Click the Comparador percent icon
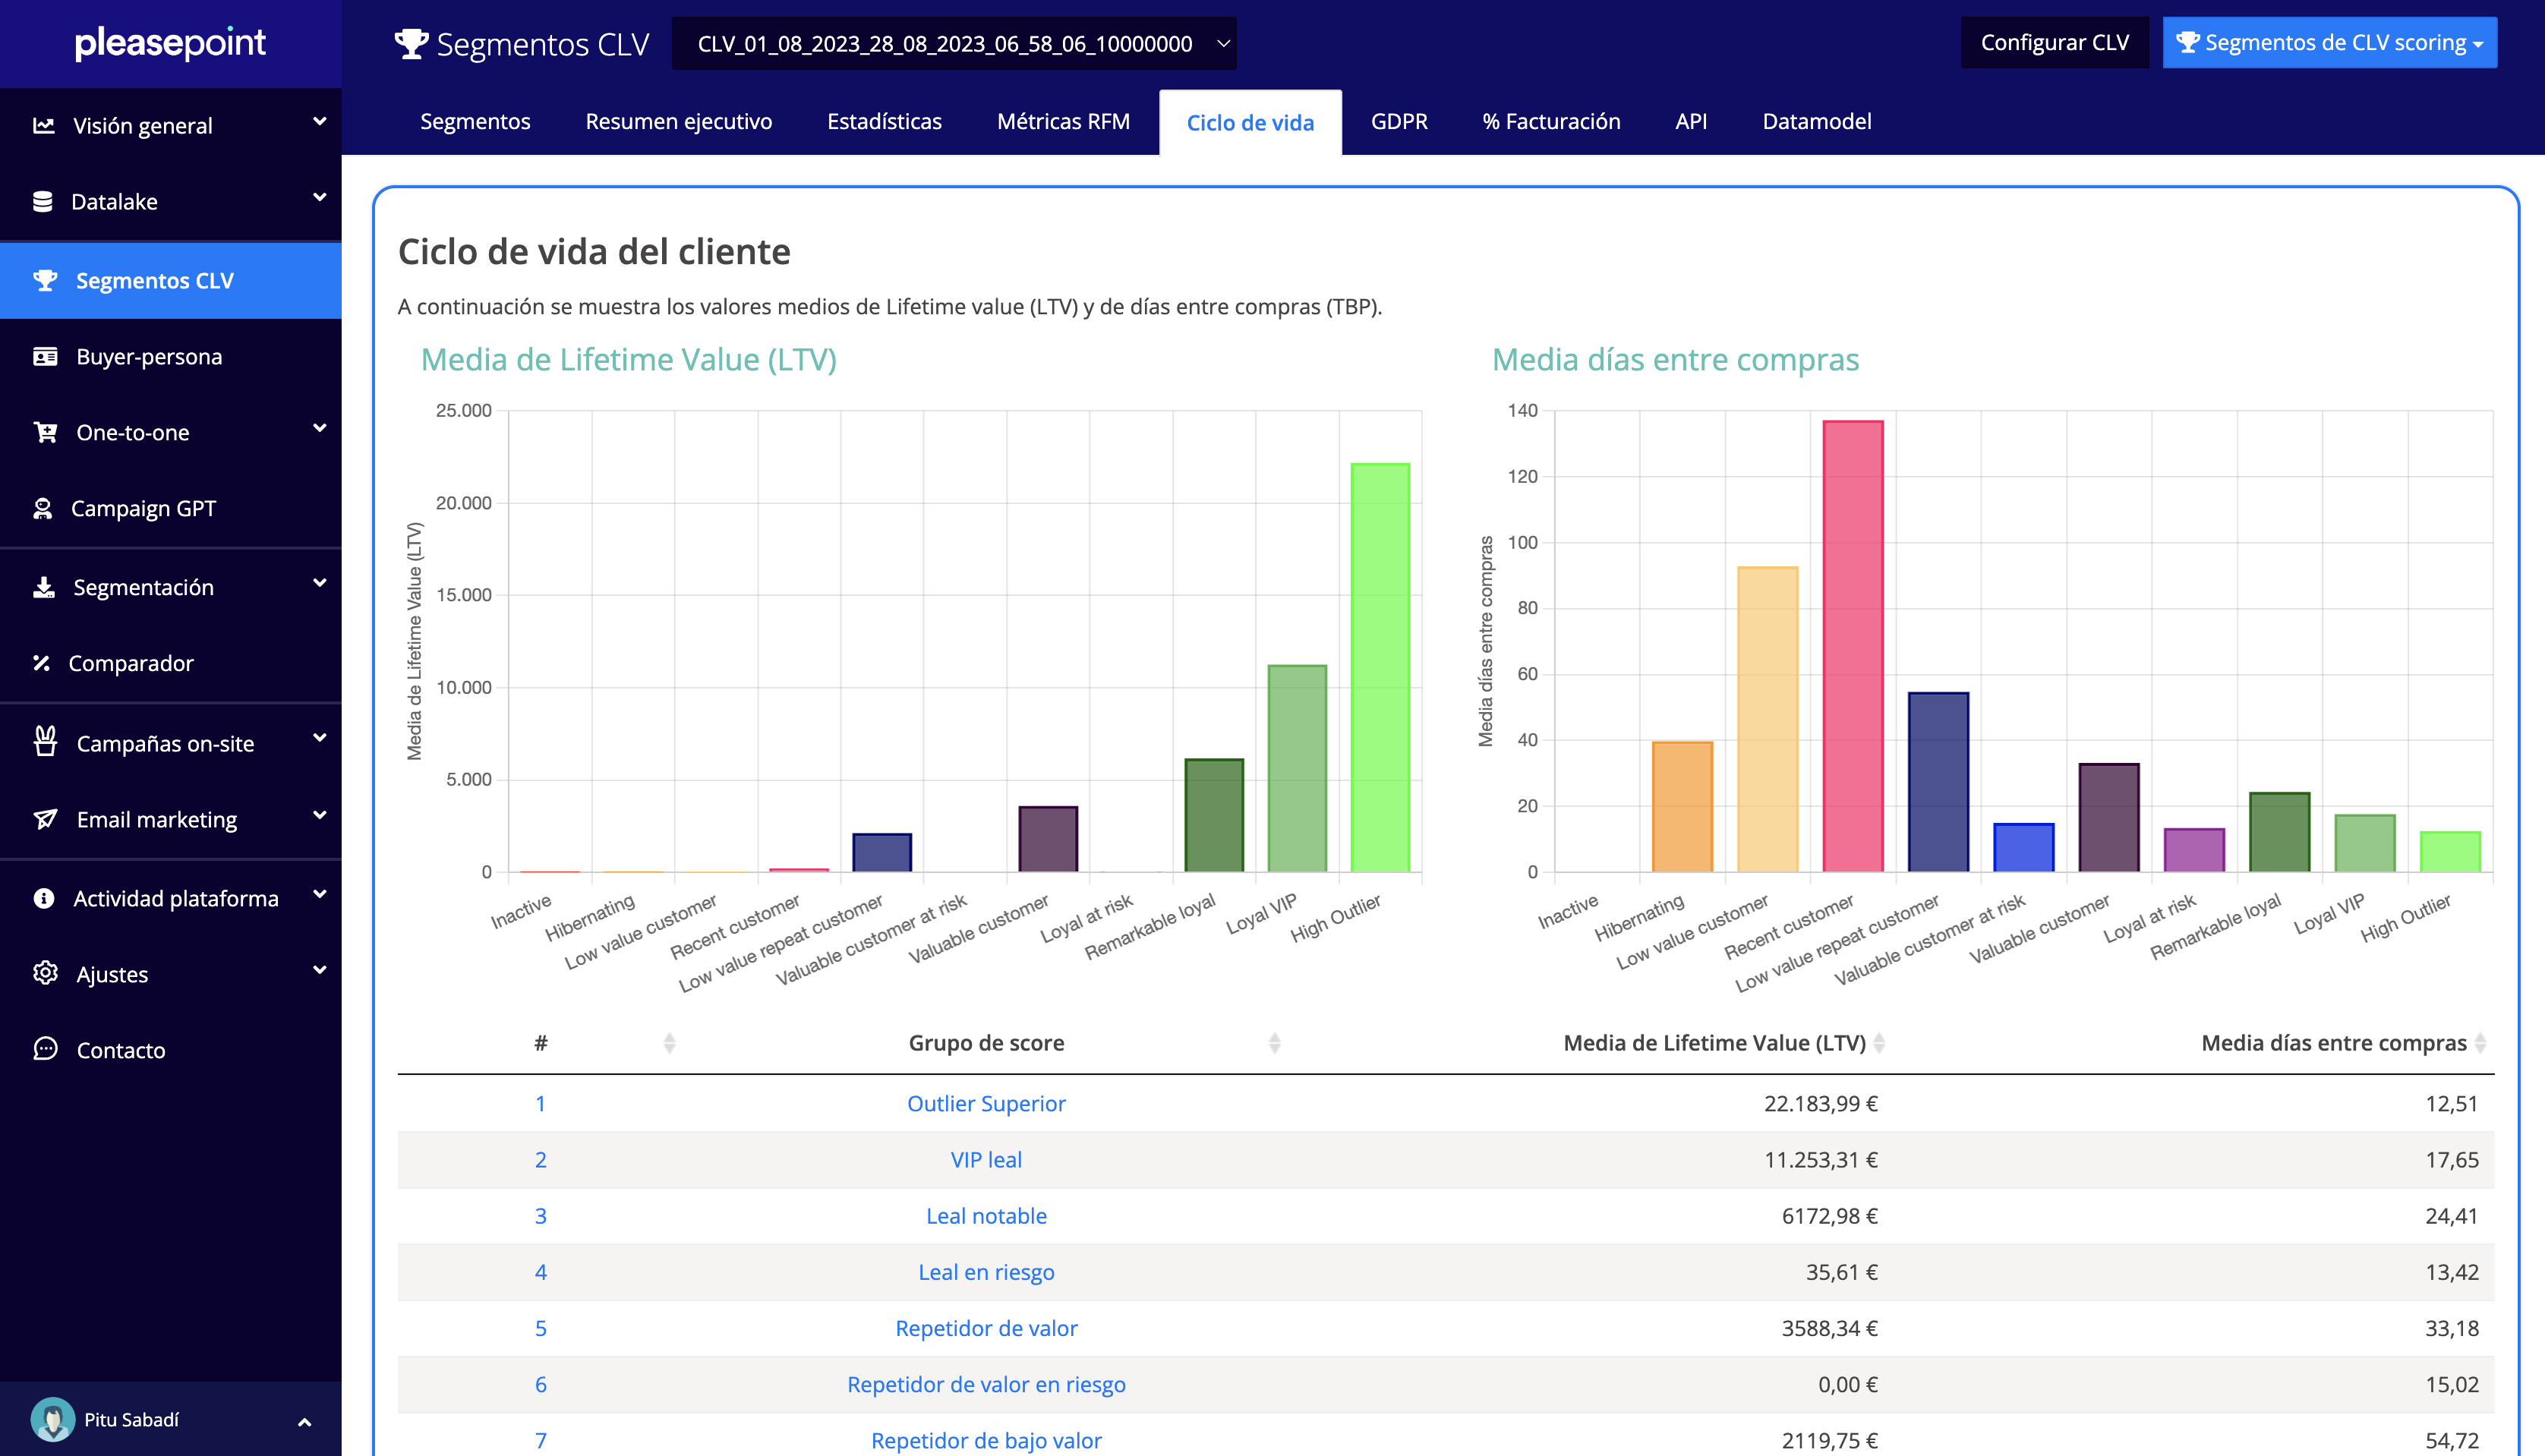This screenshot has width=2545, height=1456. point(41,663)
